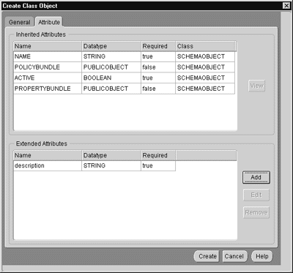Image resolution: width=293 pixels, height=273 pixels.
Task: Select the PROPERTYBUNDLE attribute row
Action: 125,89
